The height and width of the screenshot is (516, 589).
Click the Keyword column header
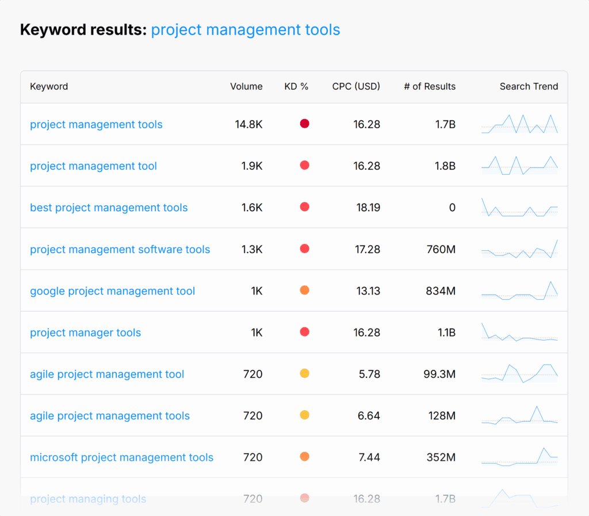tap(49, 86)
